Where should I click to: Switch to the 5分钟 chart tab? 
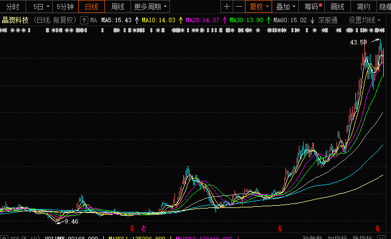pyautogui.click(x=64, y=7)
